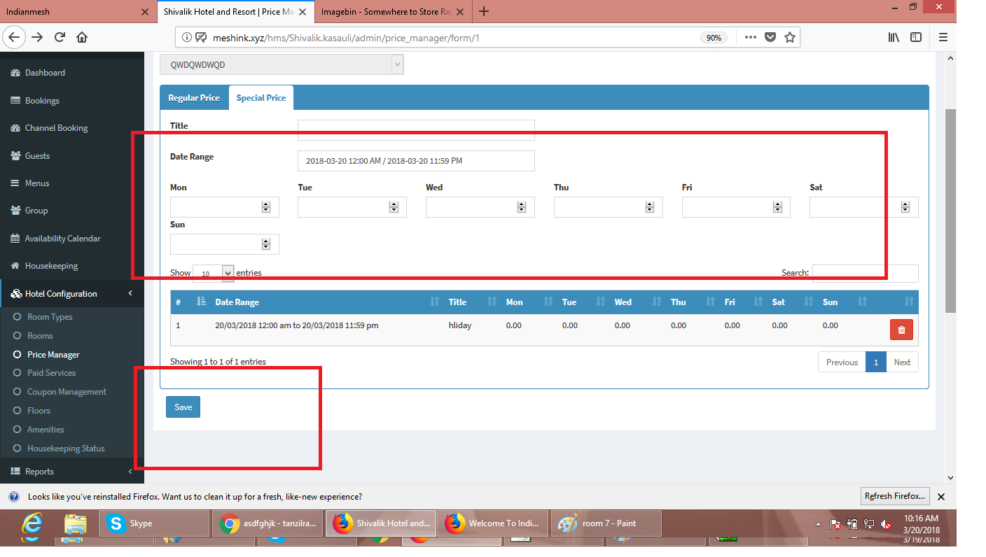Open the Availability Calendar
This screenshot has height=557, width=986.
[x=62, y=239]
